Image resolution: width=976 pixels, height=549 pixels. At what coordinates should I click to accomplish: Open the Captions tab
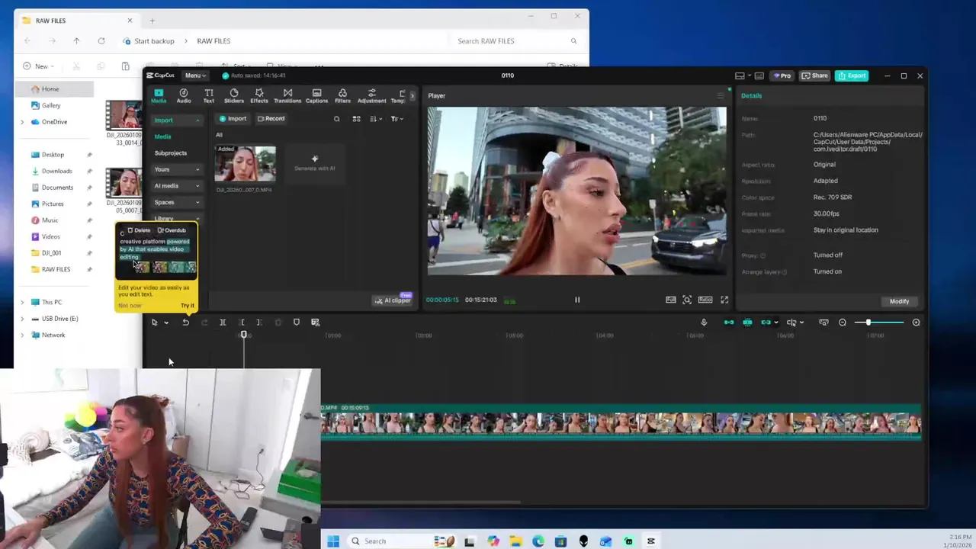(x=316, y=95)
